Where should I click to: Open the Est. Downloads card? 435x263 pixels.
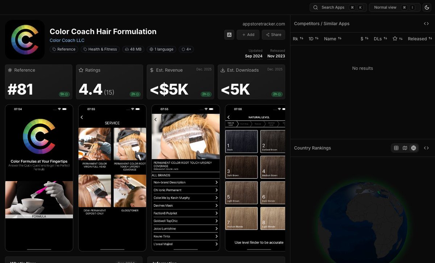[x=252, y=82]
